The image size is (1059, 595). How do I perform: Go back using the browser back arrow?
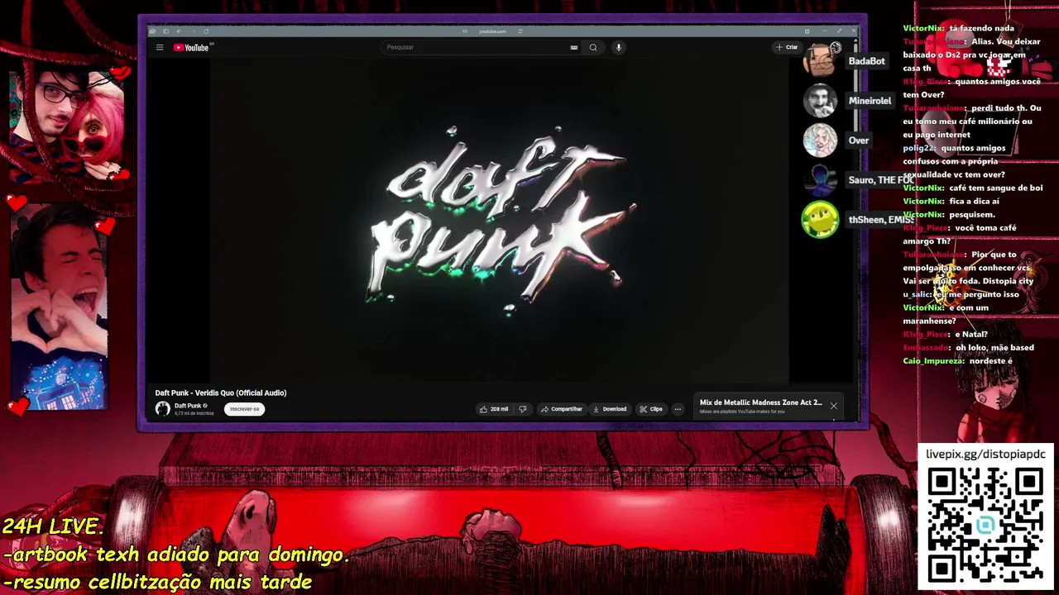click(x=179, y=31)
